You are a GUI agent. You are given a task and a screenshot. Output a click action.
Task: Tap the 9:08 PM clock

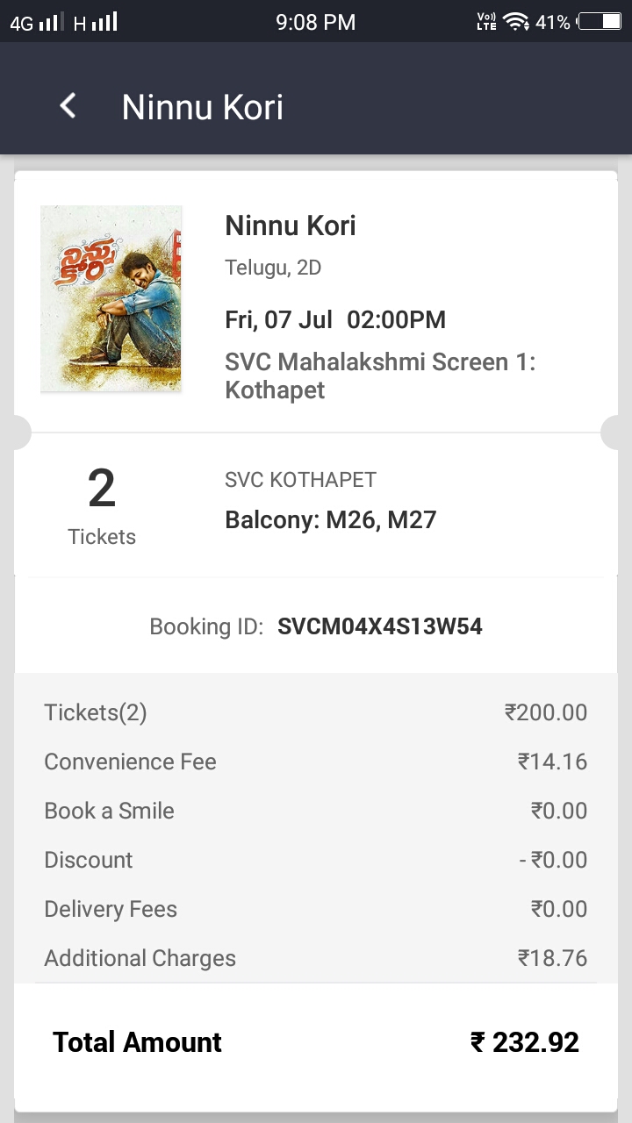(316, 22)
